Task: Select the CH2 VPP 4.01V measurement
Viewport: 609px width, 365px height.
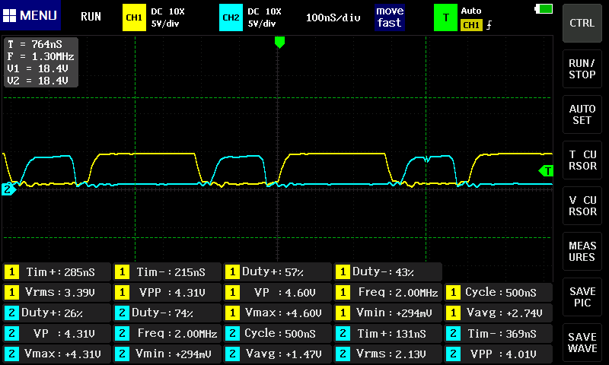Action: tap(499, 354)
